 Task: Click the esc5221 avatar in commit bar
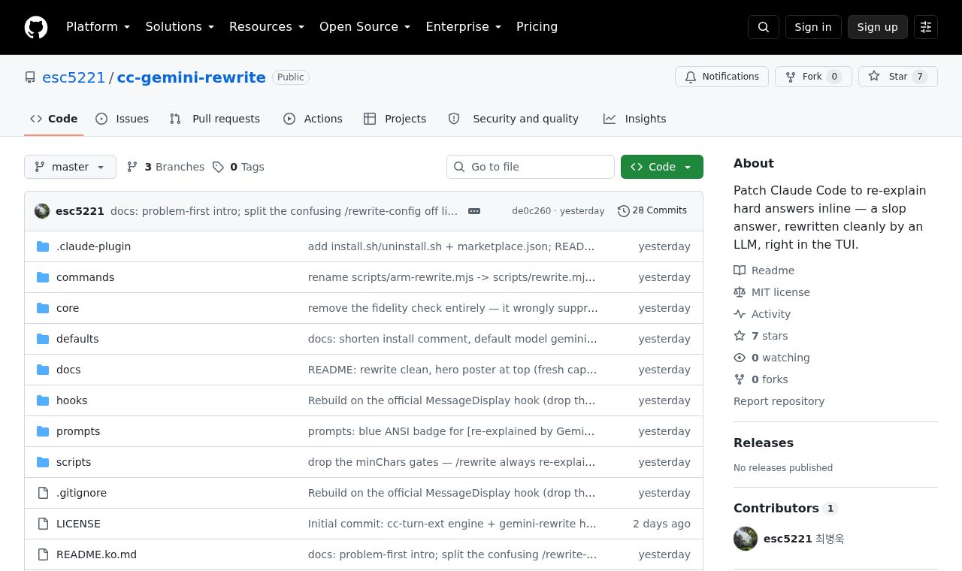42,211
